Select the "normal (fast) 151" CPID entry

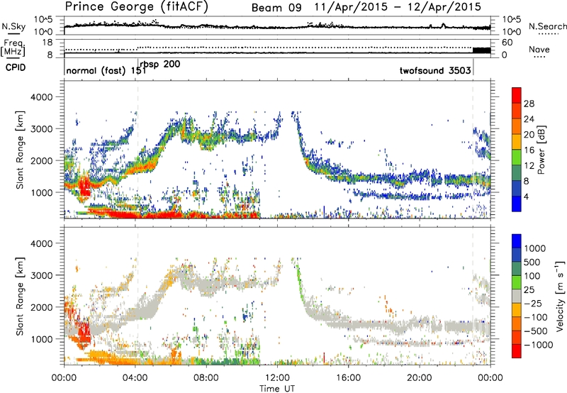click(106, 70)
